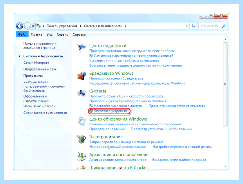The height and width of the screenshot is (184, 243).
Task: Click the Брандмауэр Windows brick wall icon
Action: [82, 76]
